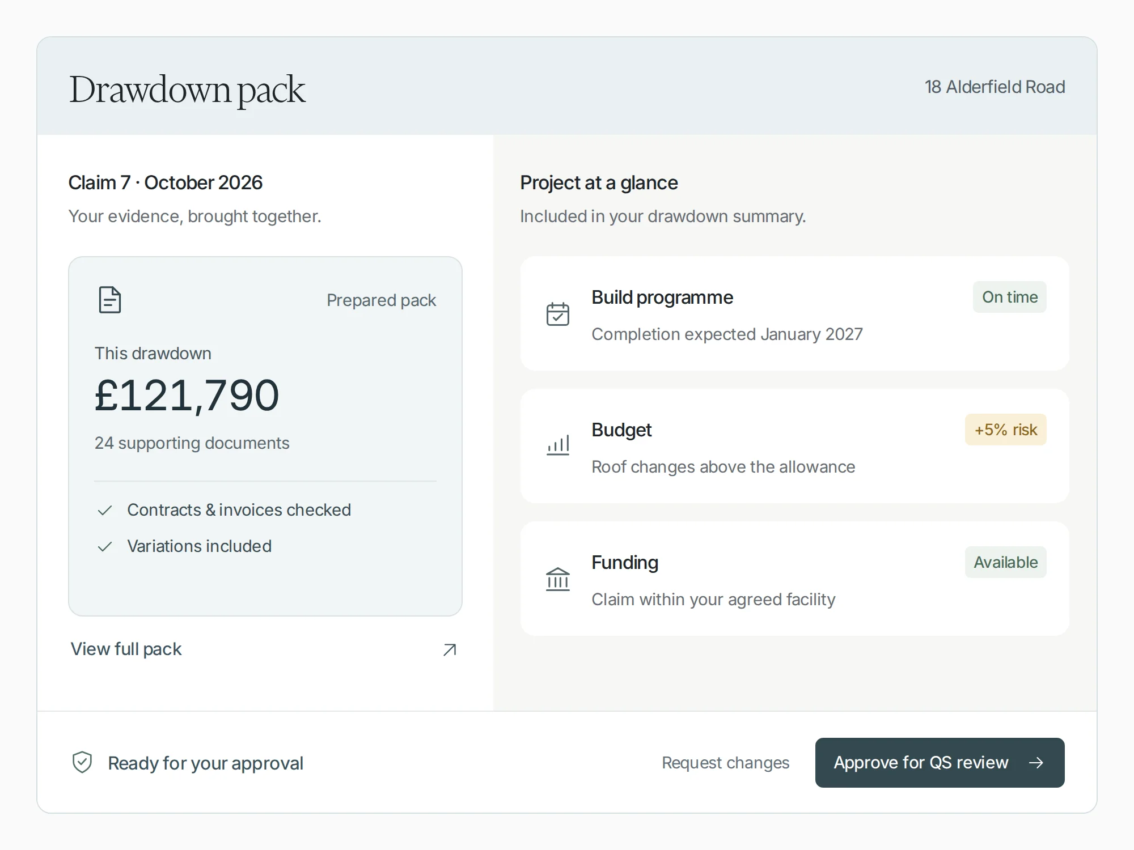The height and width of the screenshot is (850, 1134).
Task: Click the This drawdown label
Action: [x=153, y=354]
